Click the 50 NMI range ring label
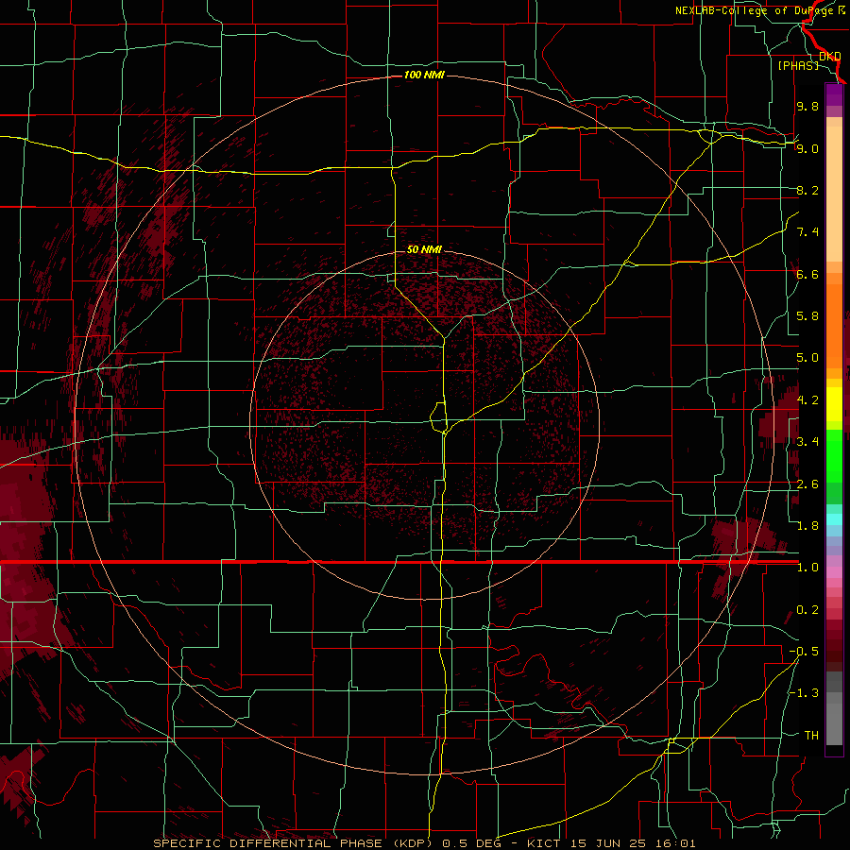The image size is (850, 850). coord(424,249)
